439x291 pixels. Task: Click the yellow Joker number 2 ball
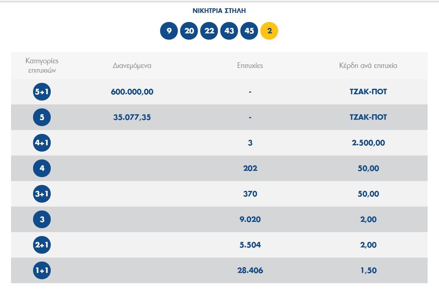269,31
